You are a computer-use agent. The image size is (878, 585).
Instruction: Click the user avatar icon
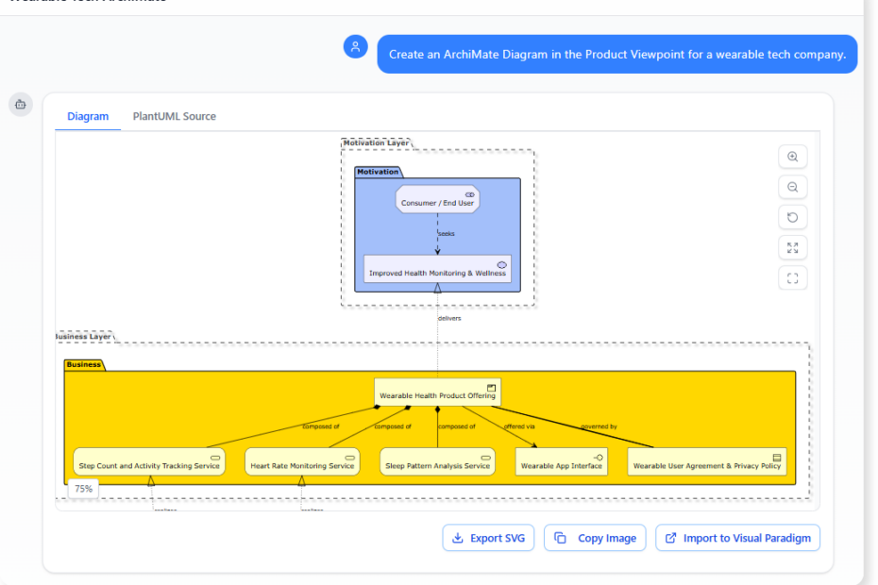pyautogui.click(x=356, y=47)
